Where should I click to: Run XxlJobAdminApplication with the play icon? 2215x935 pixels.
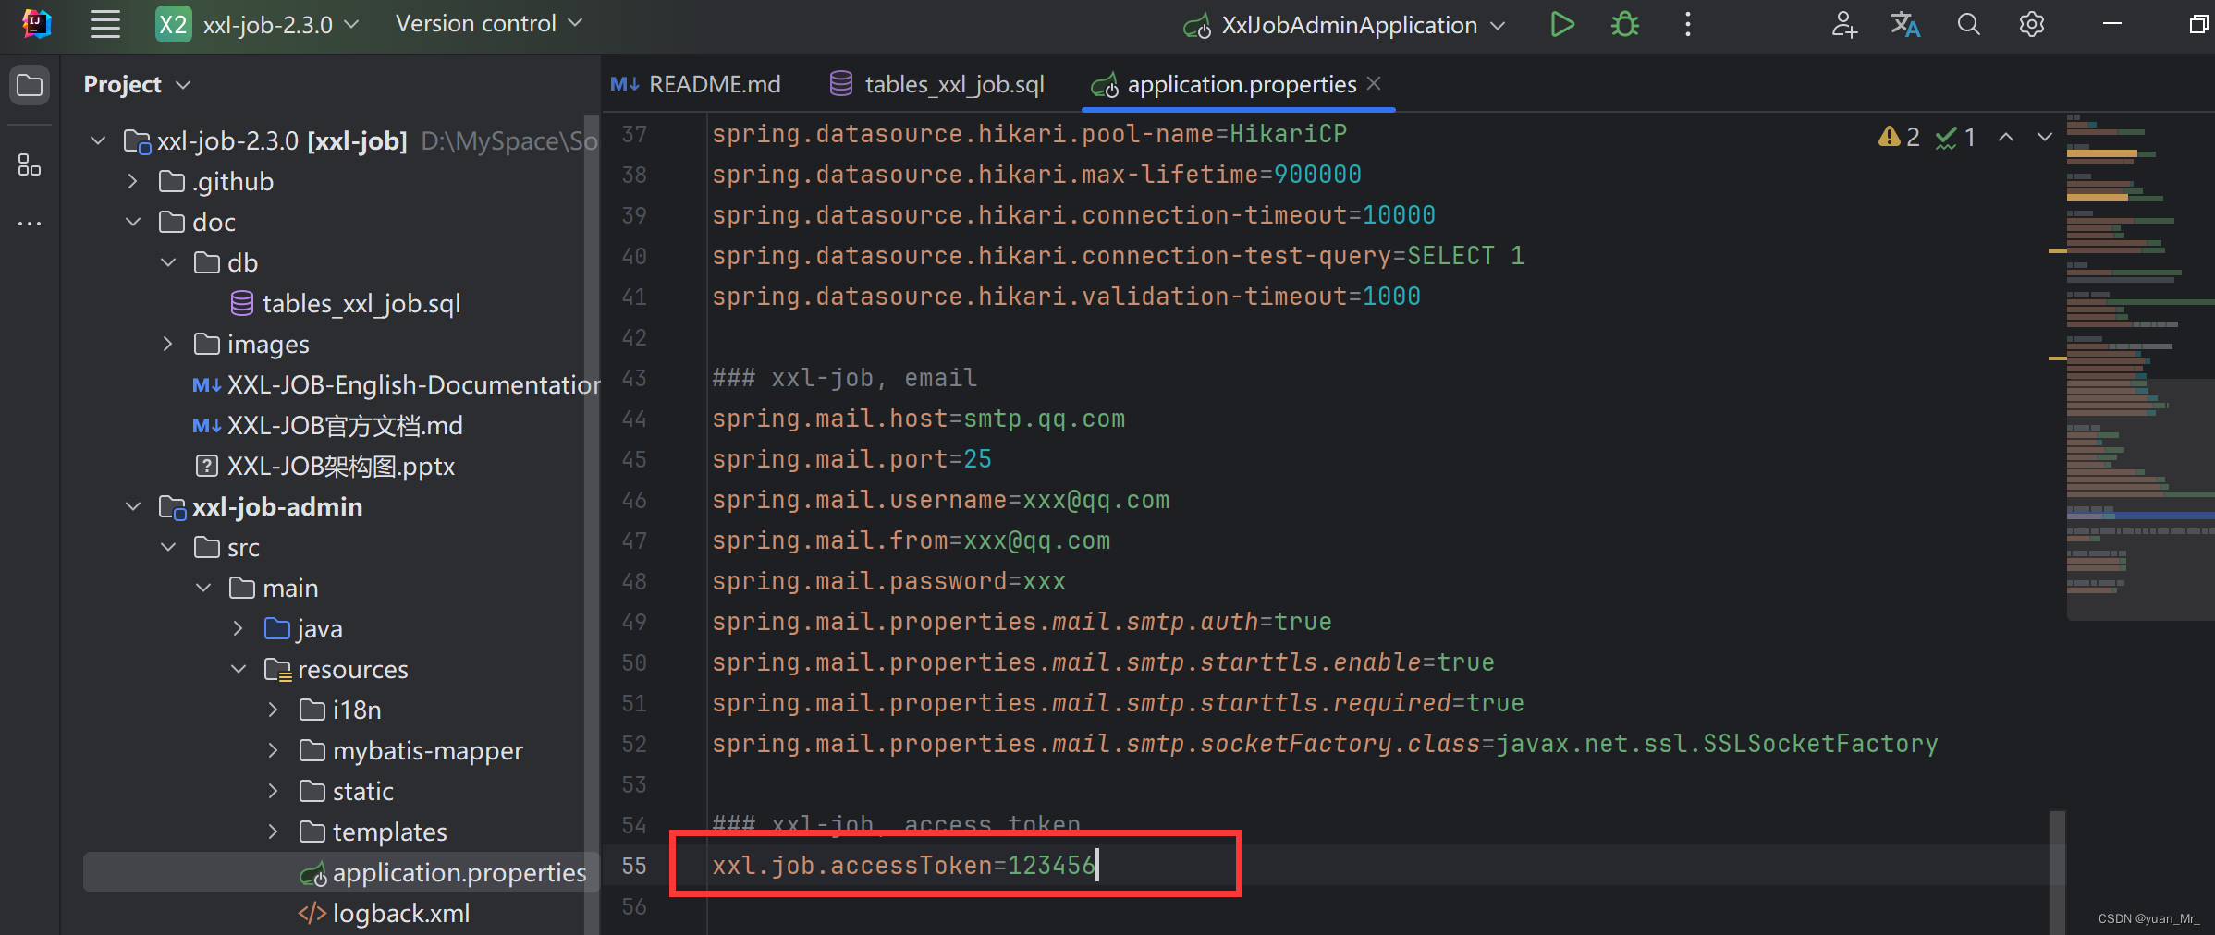coord(1561,24)
